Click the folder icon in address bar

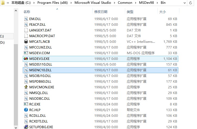3,2
